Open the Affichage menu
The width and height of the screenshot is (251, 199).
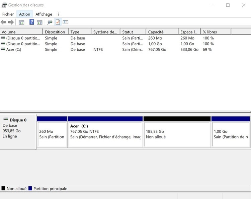[44, 14]
